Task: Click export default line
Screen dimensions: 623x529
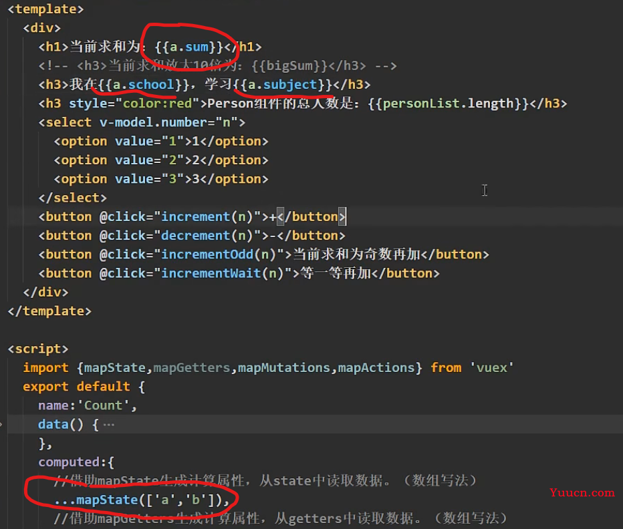Action: click(x=84, y=387)
